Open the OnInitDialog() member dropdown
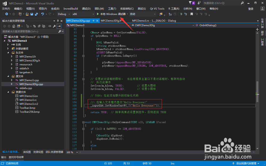266x166 pixels. point(227,25)
